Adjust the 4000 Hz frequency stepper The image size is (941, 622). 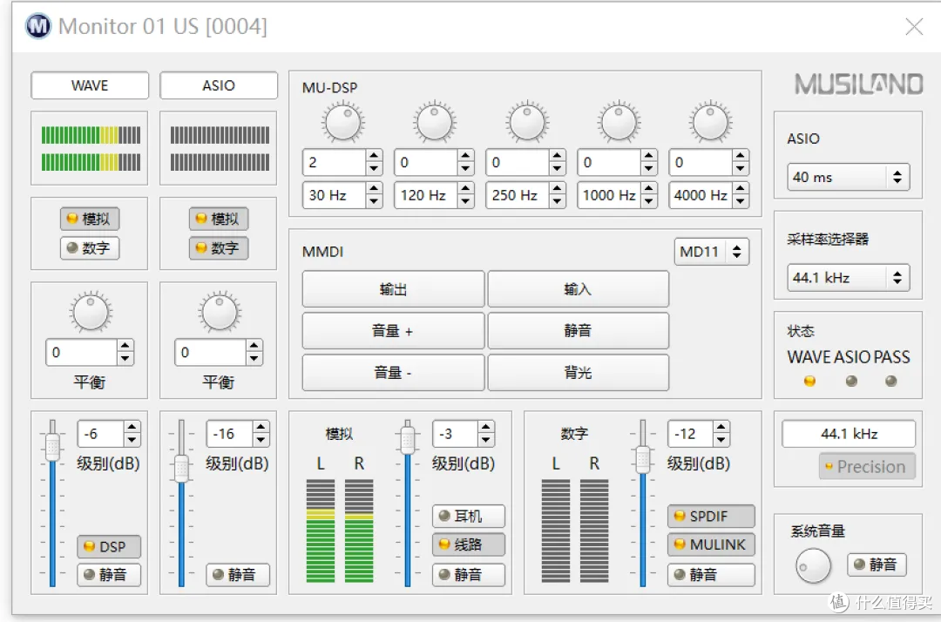point(741,195)
